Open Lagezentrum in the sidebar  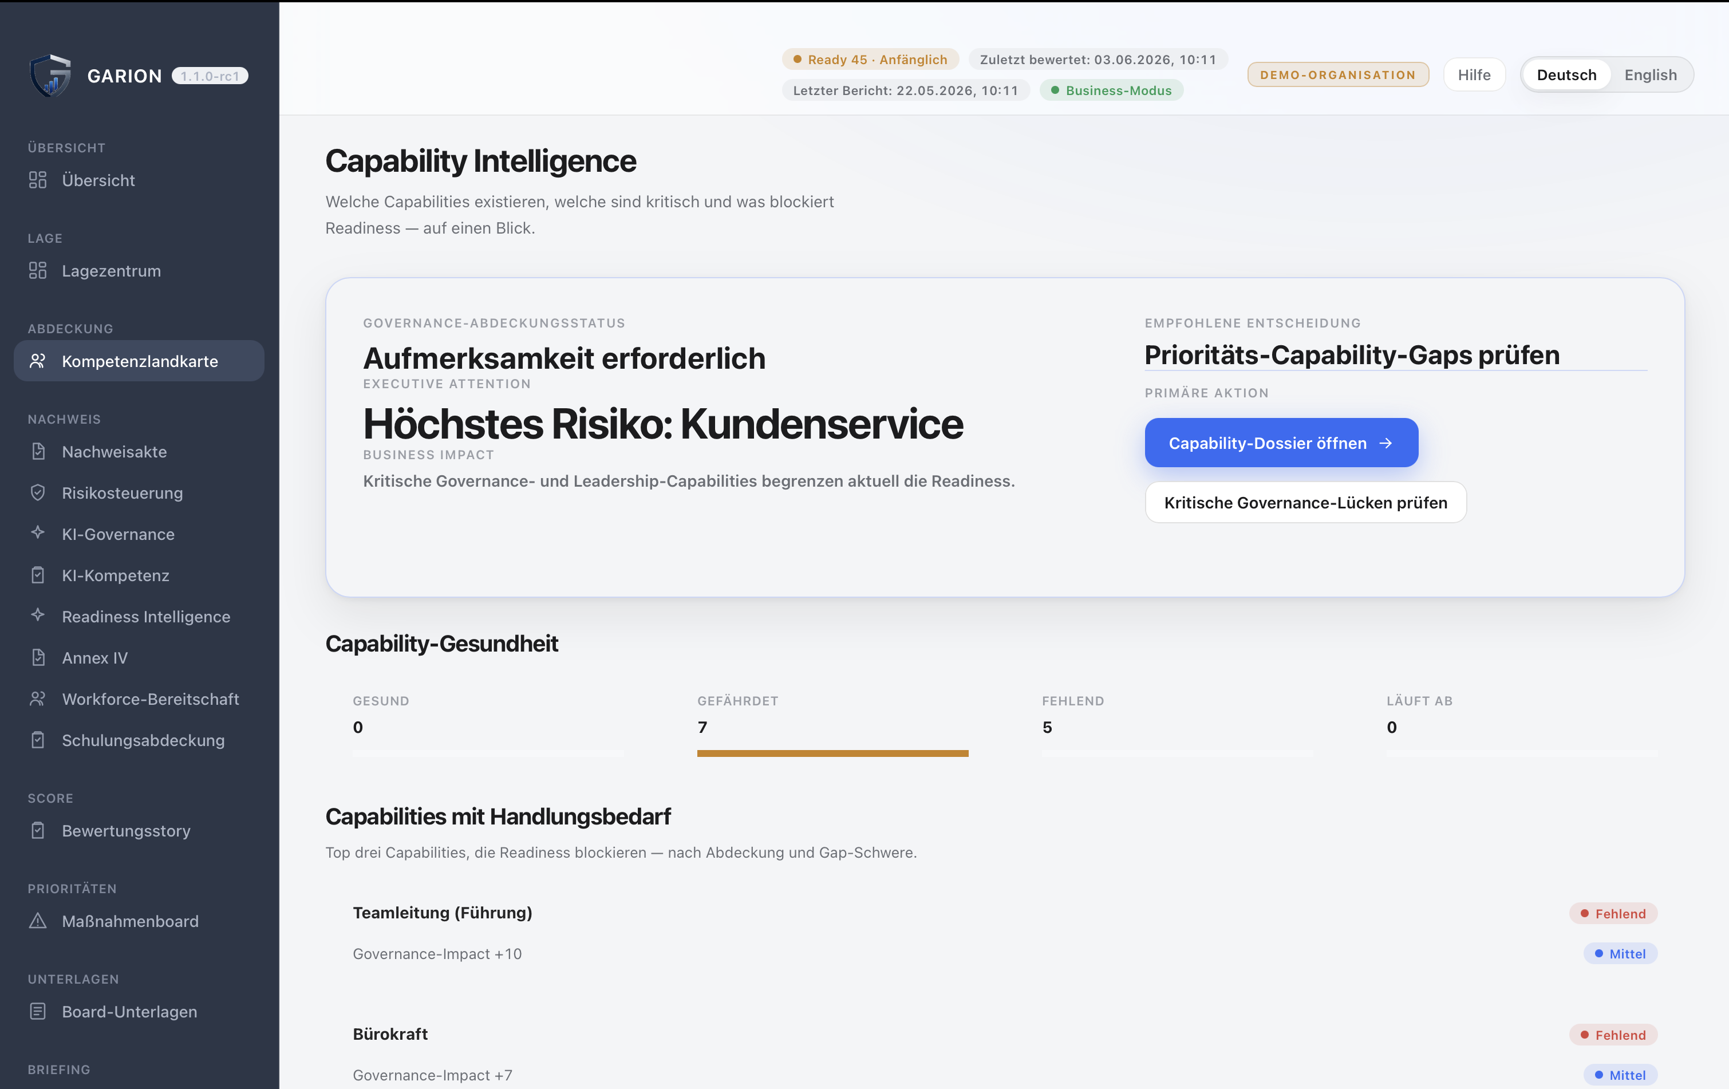(x=139, y=271)
